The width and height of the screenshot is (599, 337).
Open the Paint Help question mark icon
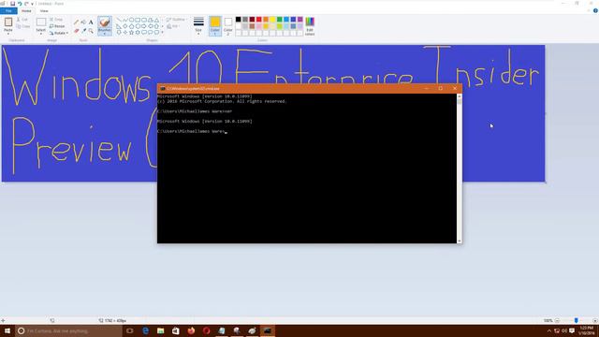point(595,10)
